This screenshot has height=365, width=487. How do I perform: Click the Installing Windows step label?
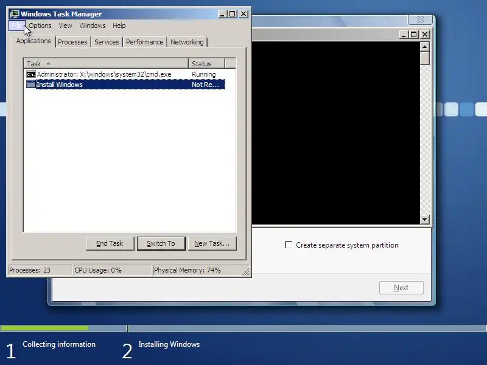tap(169, 344)
